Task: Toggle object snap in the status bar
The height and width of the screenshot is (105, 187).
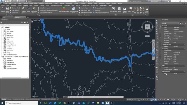Action: 152,100
